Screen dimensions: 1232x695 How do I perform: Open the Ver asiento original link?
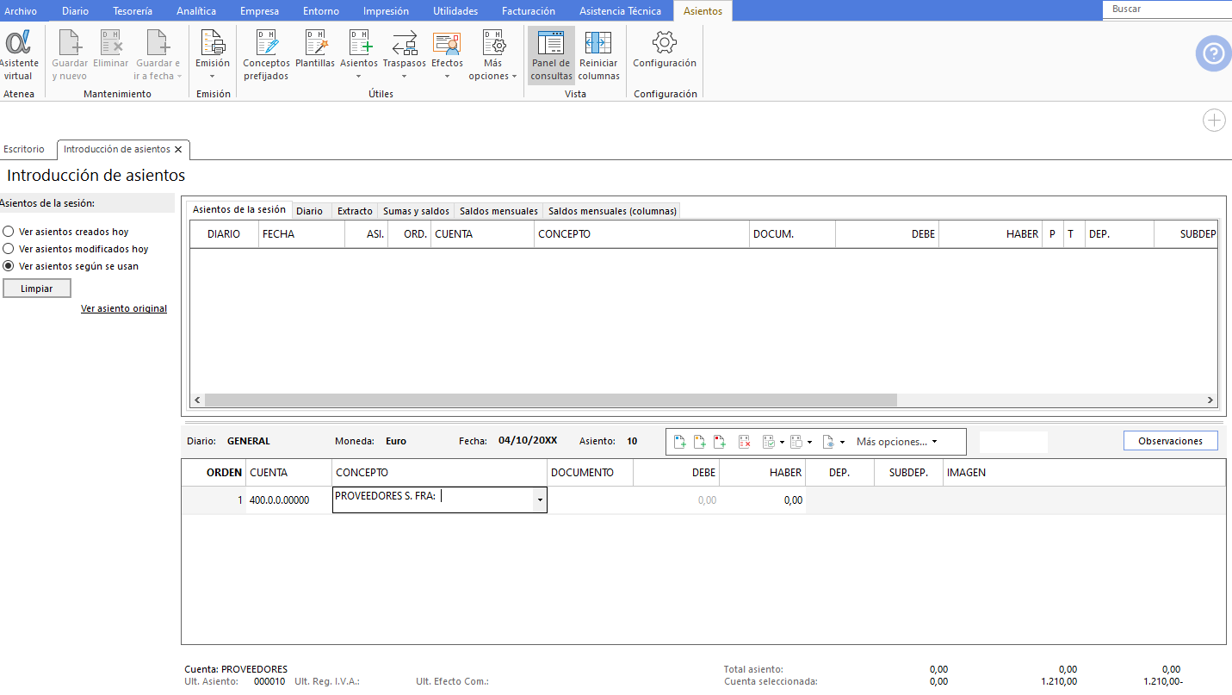coord(124,308)
